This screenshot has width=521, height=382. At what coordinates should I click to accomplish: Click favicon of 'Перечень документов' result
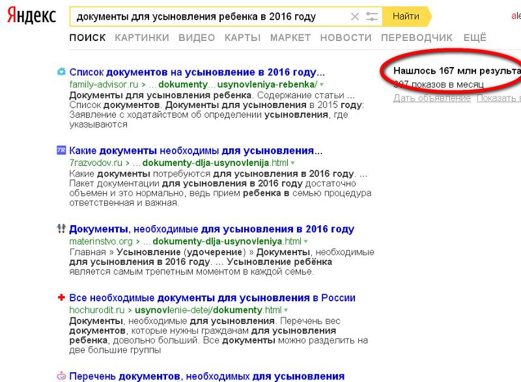click(x=61, y=376)
